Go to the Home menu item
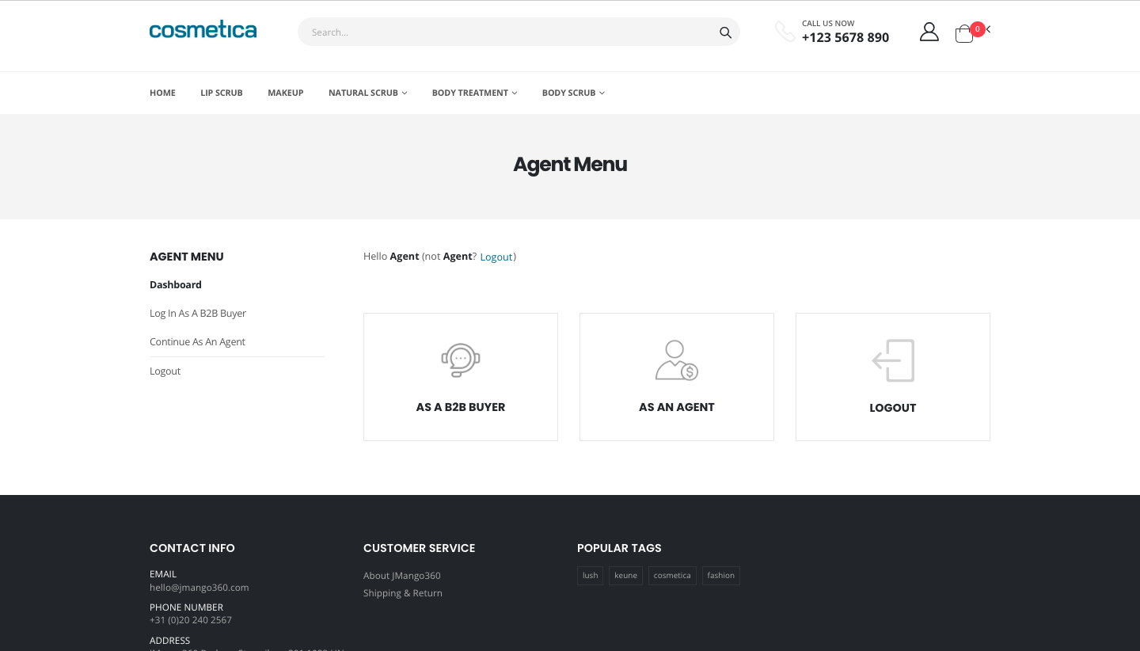 tap(162, 93)
